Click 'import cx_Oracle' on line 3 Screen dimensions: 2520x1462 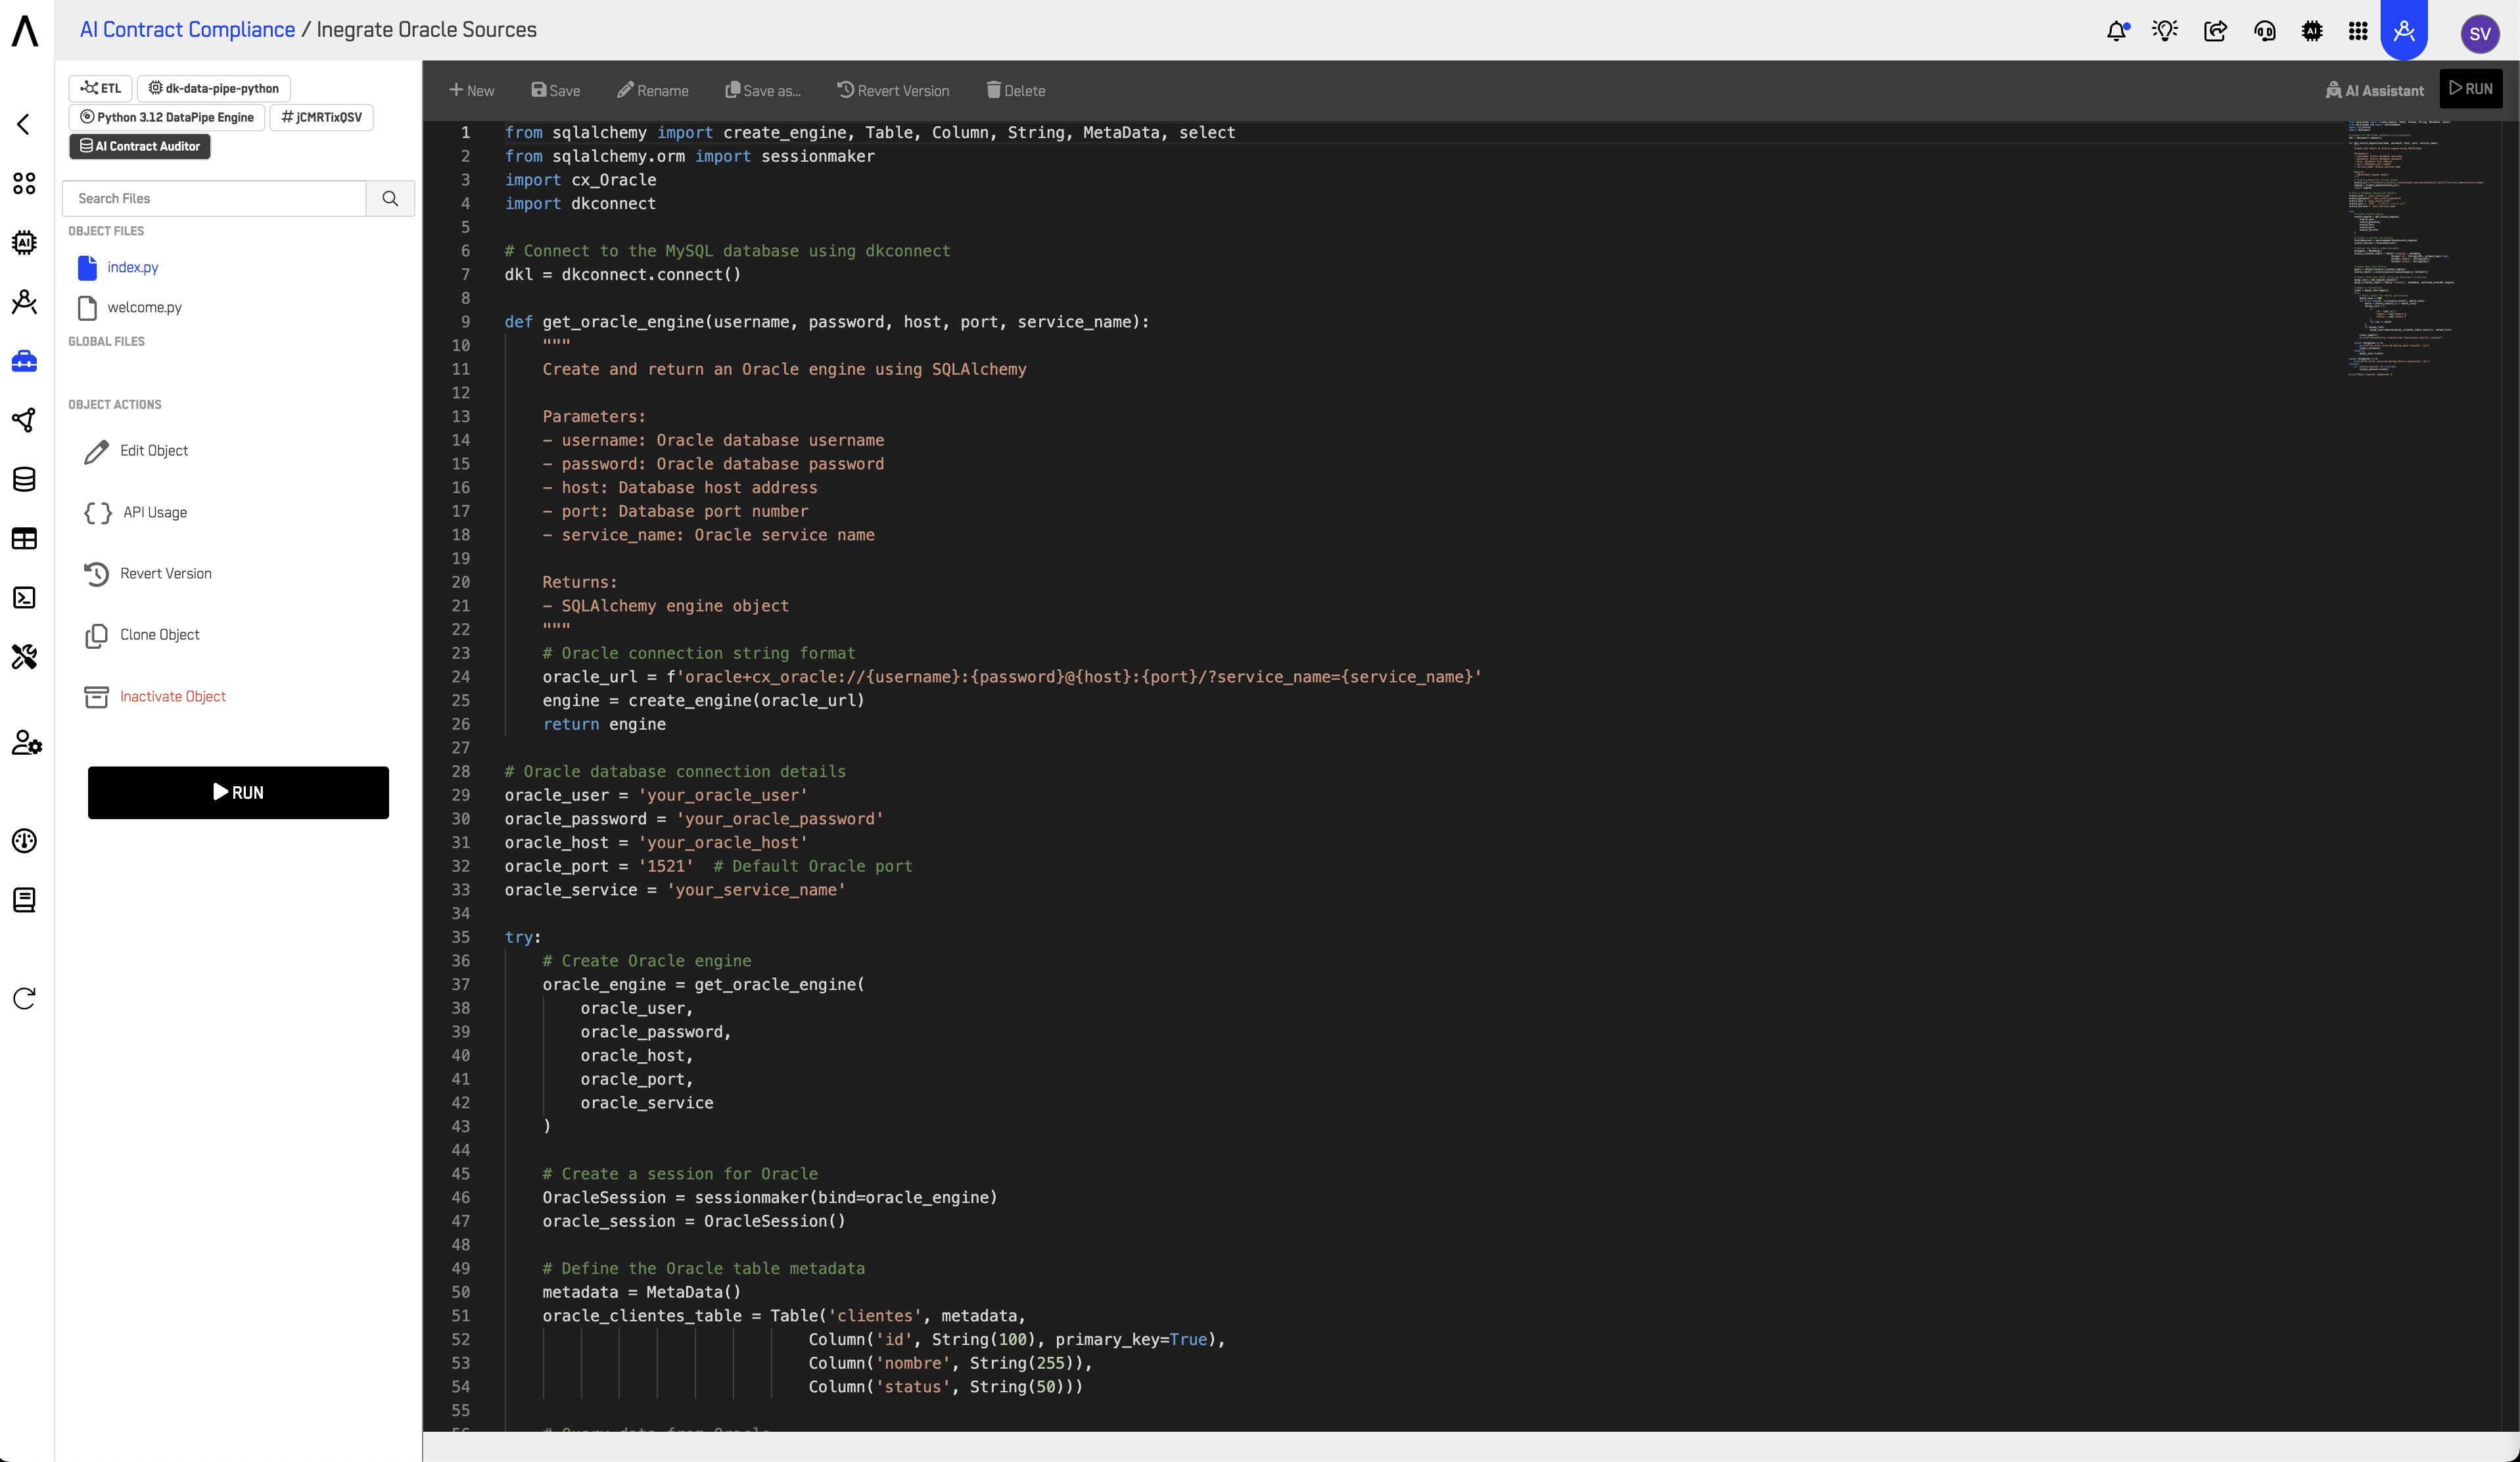pos(580,180)
